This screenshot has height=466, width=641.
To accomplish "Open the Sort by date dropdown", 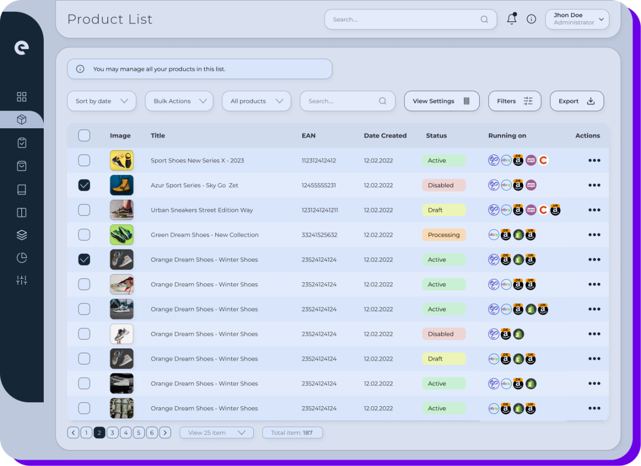I will click(101, 100).
